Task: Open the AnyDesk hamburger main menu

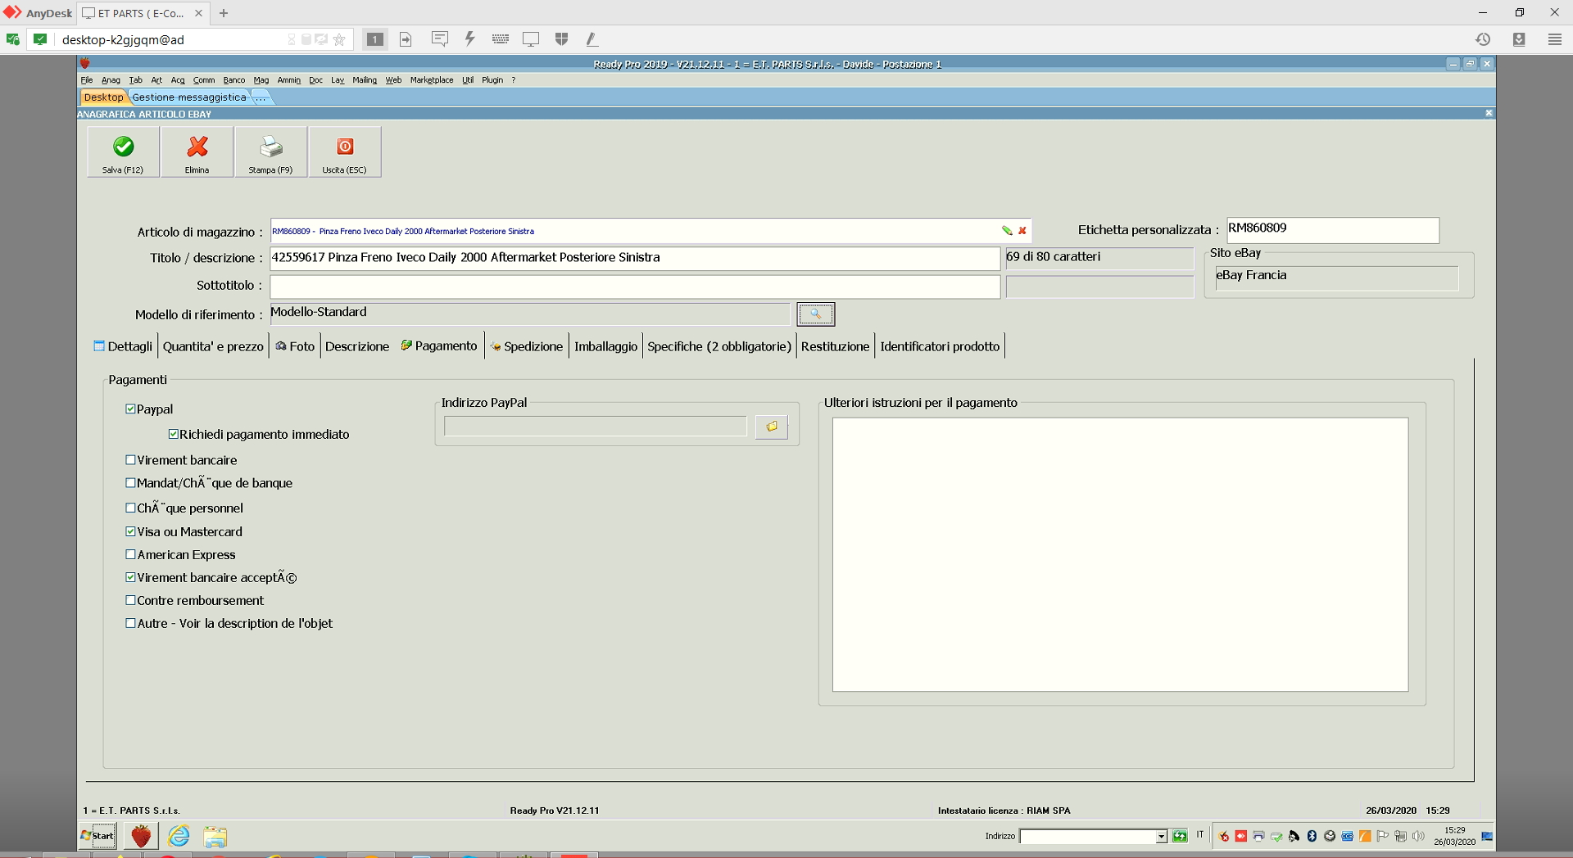Action: pyautogui.click(x=1554, y=39)
